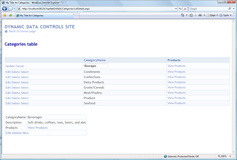Open the Favorites Center star icon
The image size is (237, 160).
pyautogui.click(x=5, y=15)
